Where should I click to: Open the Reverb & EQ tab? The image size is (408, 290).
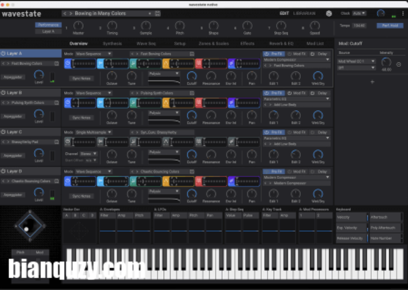click(x=281, y=44)
